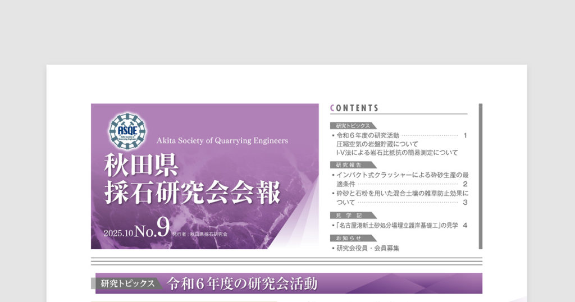
Task: Click the CONTENTS heading
Action: [354, 108]
